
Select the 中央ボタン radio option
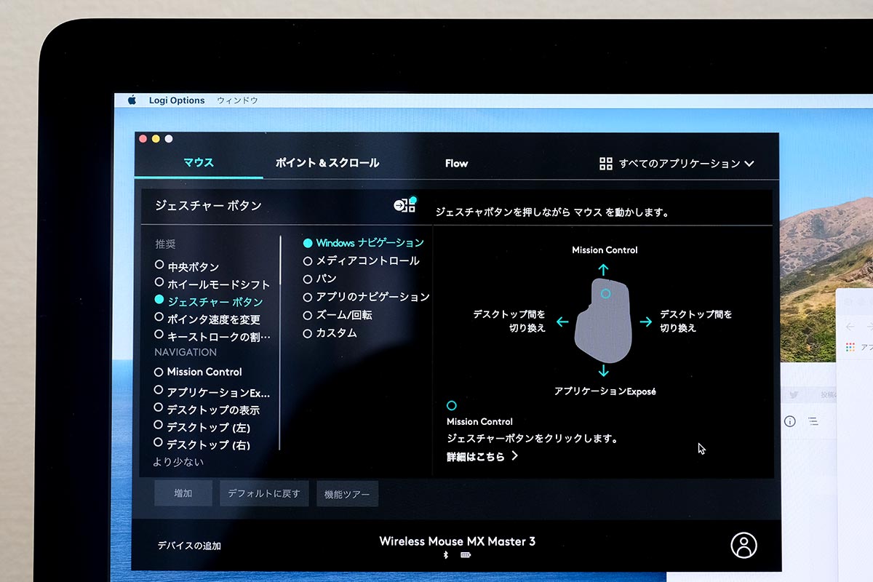(187, 266)
